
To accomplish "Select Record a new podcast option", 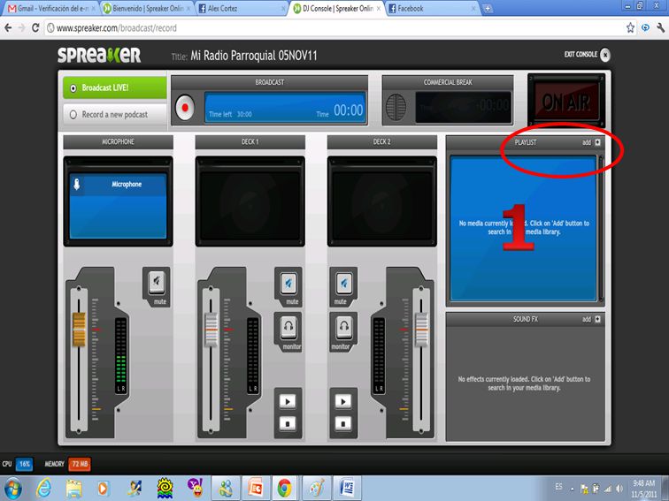I will click(115, 115).
